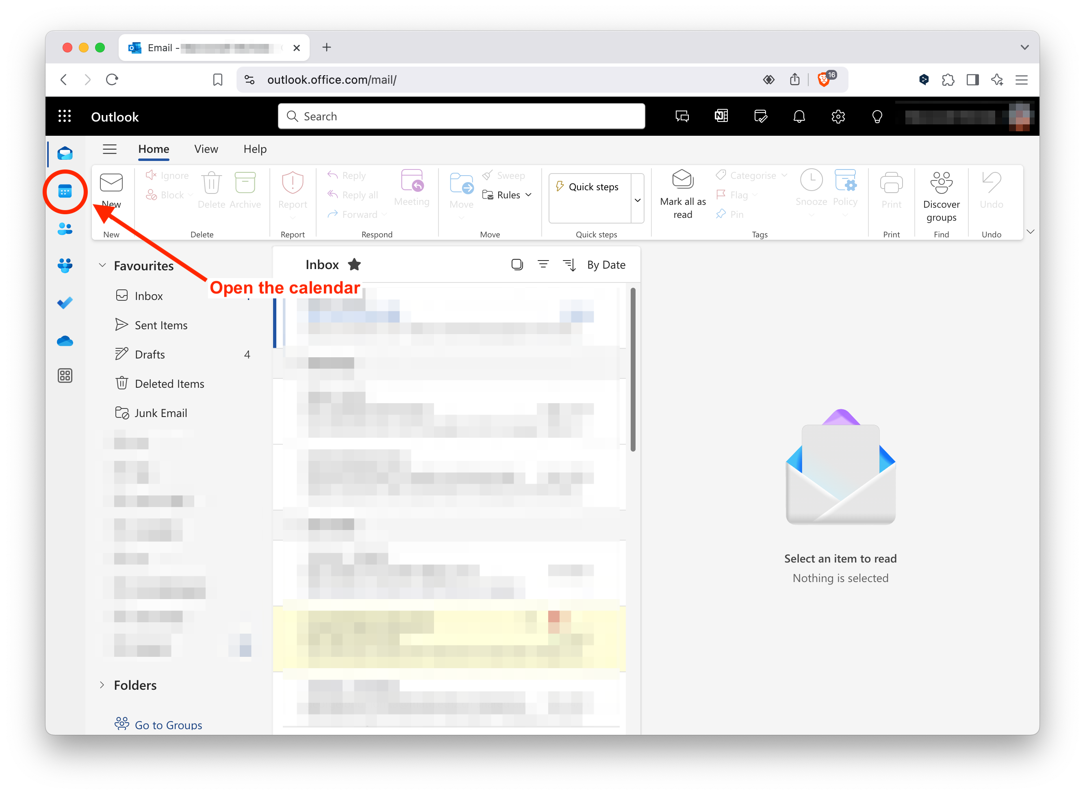Open the To Do checkmark app
This screenshot has height=795, width=1085.
pos(65,303)
